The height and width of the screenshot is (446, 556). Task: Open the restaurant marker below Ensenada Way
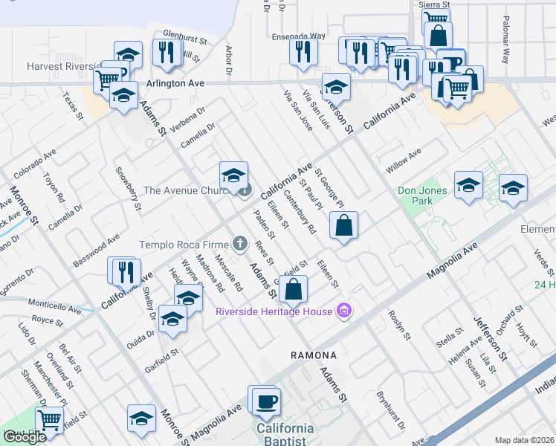tap(303, 51)
